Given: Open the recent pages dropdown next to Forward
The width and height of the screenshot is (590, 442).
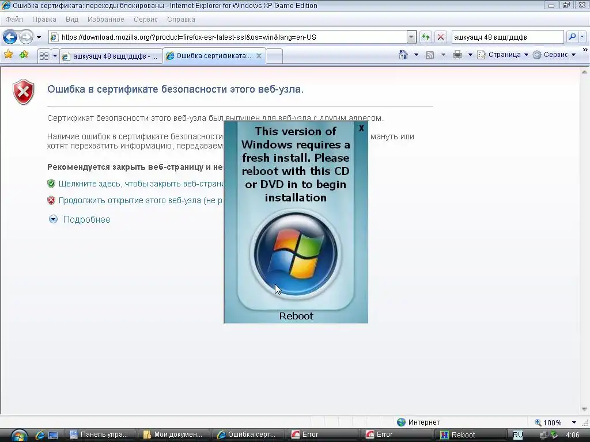Looking at the screenshot, I should tap(39, 37).
